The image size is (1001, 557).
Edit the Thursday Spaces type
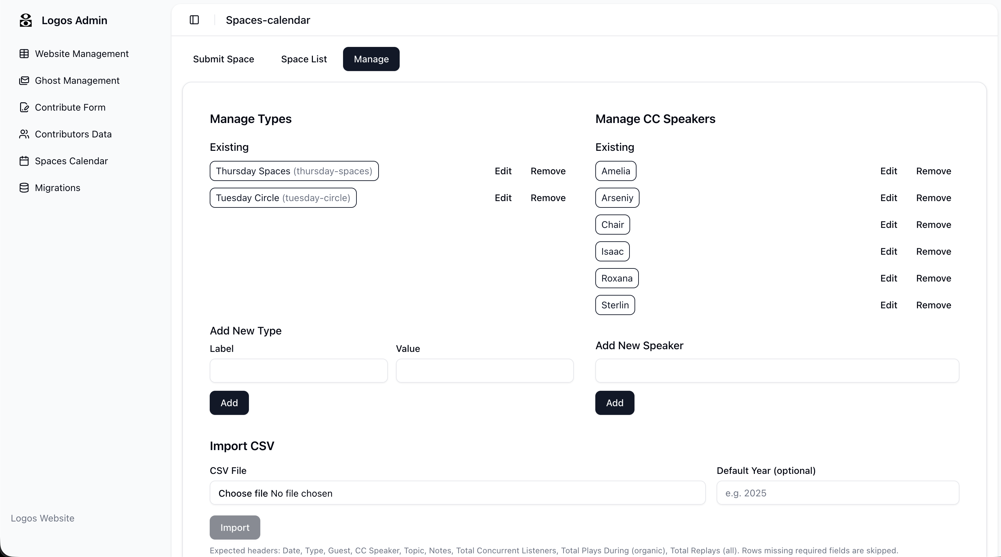pos(503,171)
